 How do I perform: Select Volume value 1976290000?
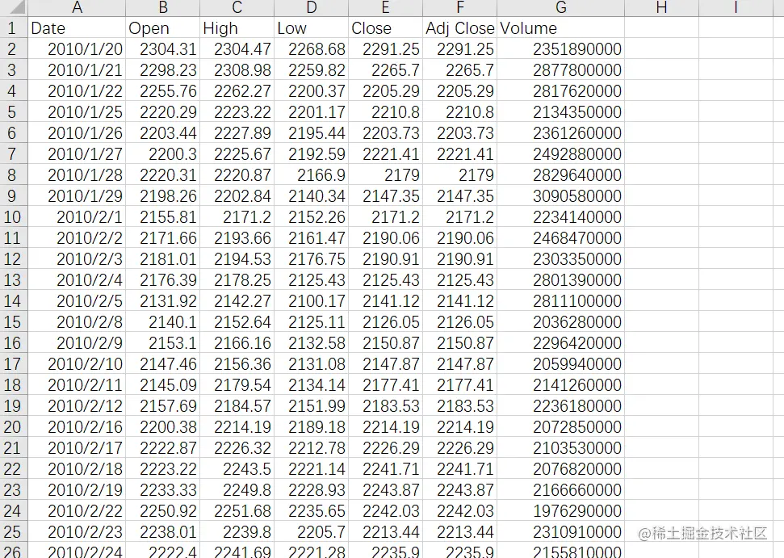(561, 511)
